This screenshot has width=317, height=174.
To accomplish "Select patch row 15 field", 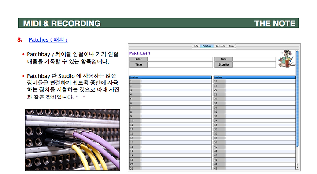I will pyautogui.click(x=176, y=142).
